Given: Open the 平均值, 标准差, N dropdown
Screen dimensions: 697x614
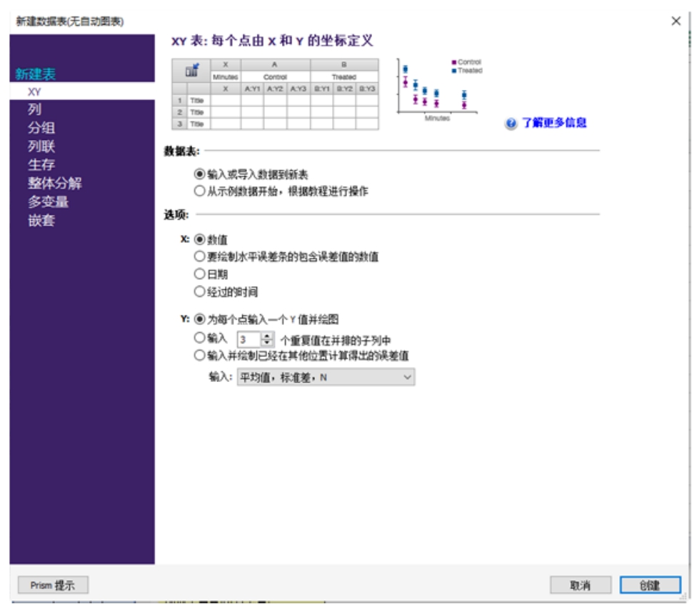Looking at the screenshot, I should [326, 377].
